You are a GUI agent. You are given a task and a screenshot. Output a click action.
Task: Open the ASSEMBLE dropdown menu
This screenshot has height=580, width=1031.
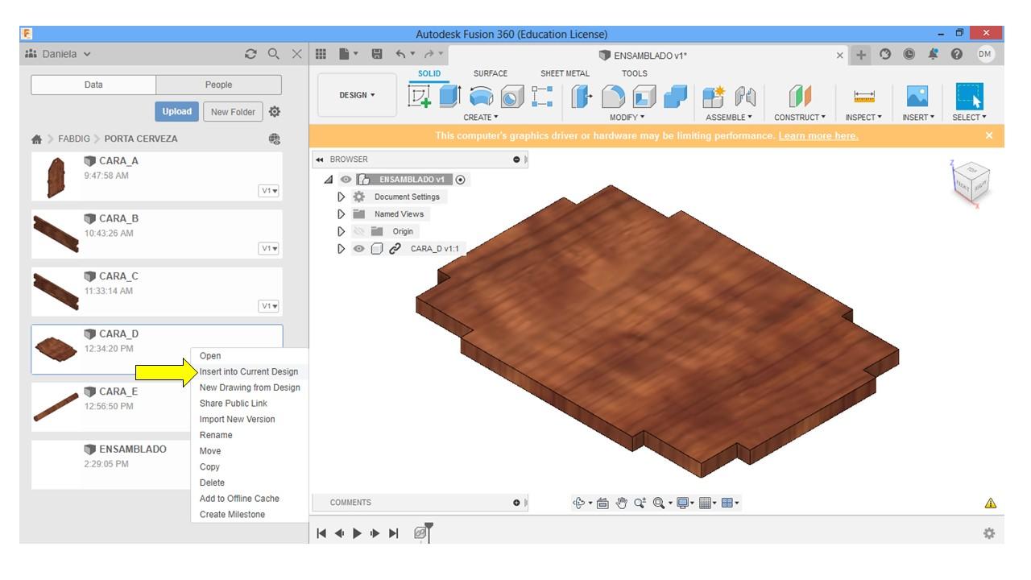click(729, 118)
